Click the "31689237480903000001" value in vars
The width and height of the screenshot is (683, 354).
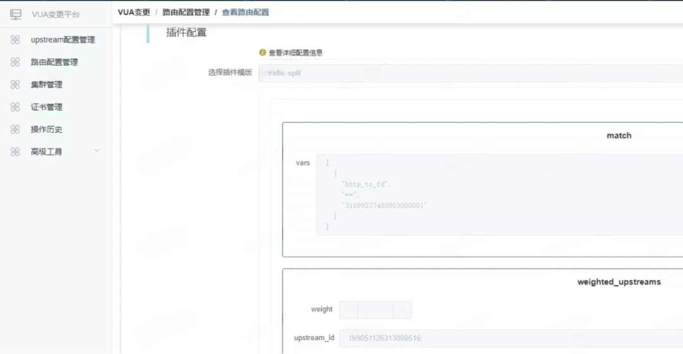pyautogui.click(x=385, y=205)
